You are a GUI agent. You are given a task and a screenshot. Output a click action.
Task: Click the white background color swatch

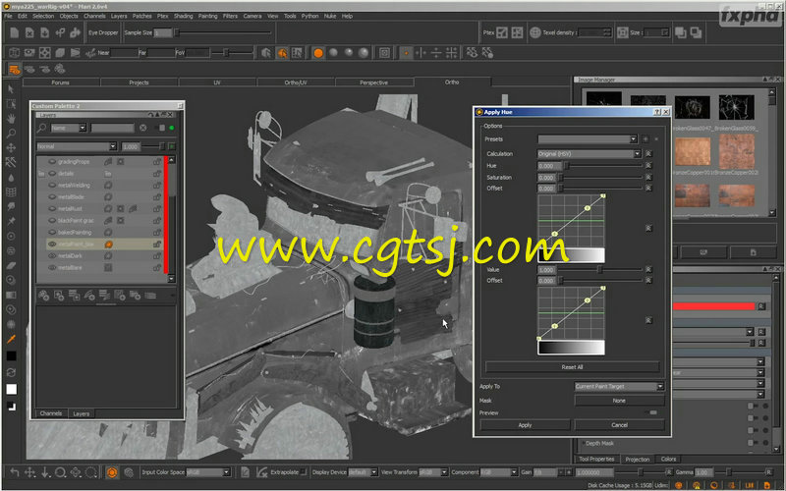(x=11, y=389)
